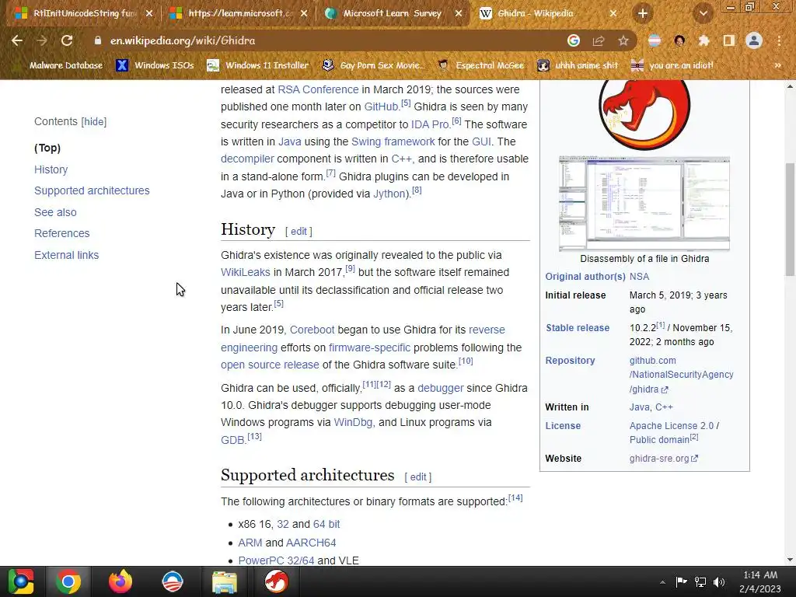Edit the History section

tap(298, 232)
